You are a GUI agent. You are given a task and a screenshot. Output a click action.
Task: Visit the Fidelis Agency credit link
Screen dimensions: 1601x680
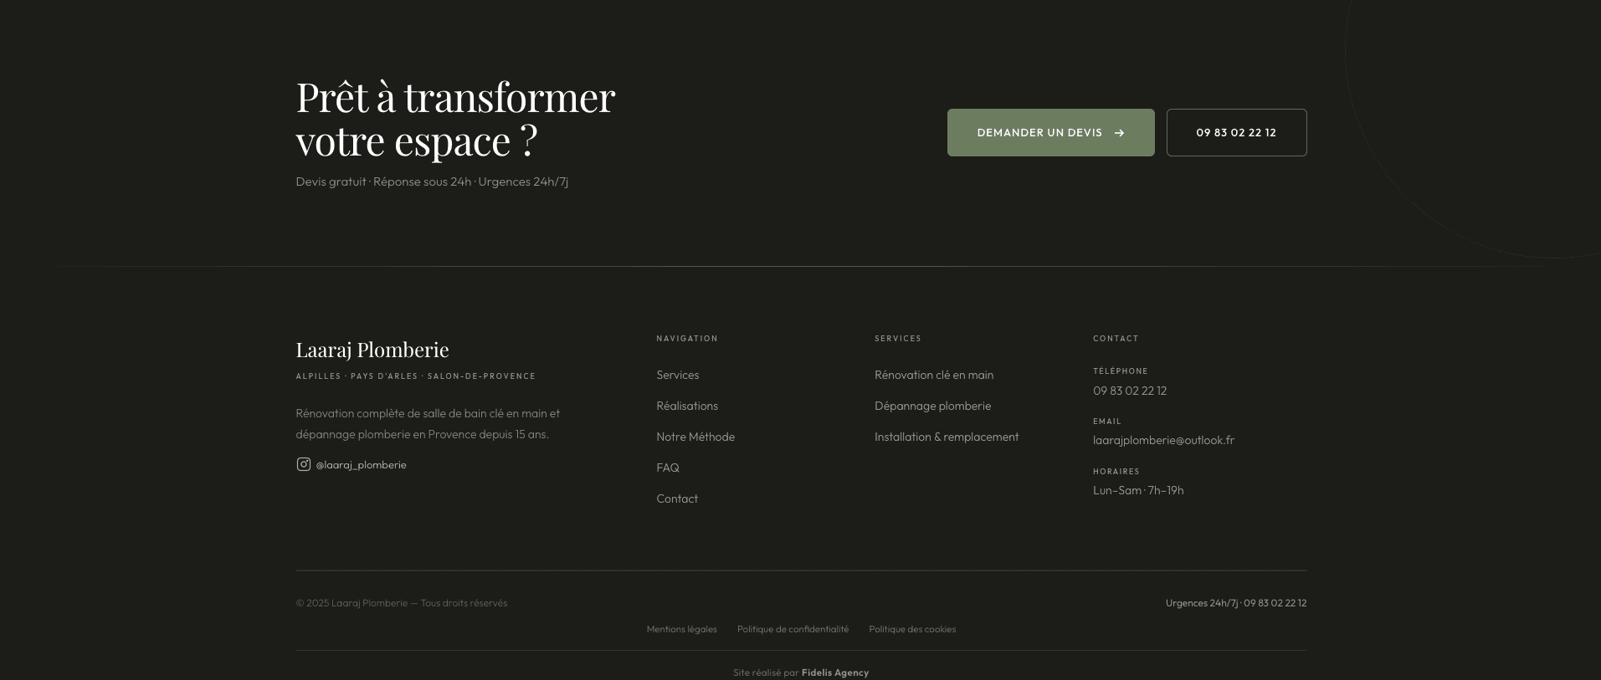835,672
